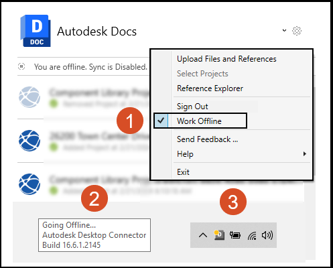Viewport: 333px width, 268px height.
Task: Click the Desktop Connector tray icon
Action: coord(219,235)
